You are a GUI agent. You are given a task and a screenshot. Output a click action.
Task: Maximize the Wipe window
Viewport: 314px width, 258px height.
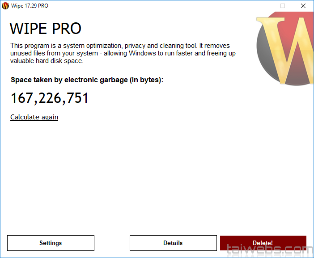tap(283, 6)
